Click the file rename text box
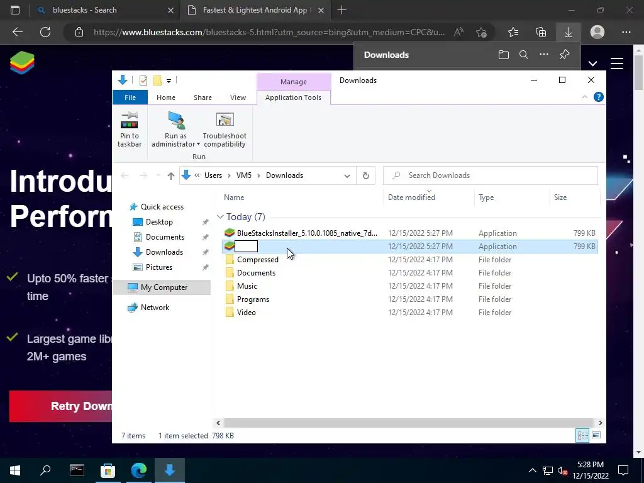 pos(246,247)
